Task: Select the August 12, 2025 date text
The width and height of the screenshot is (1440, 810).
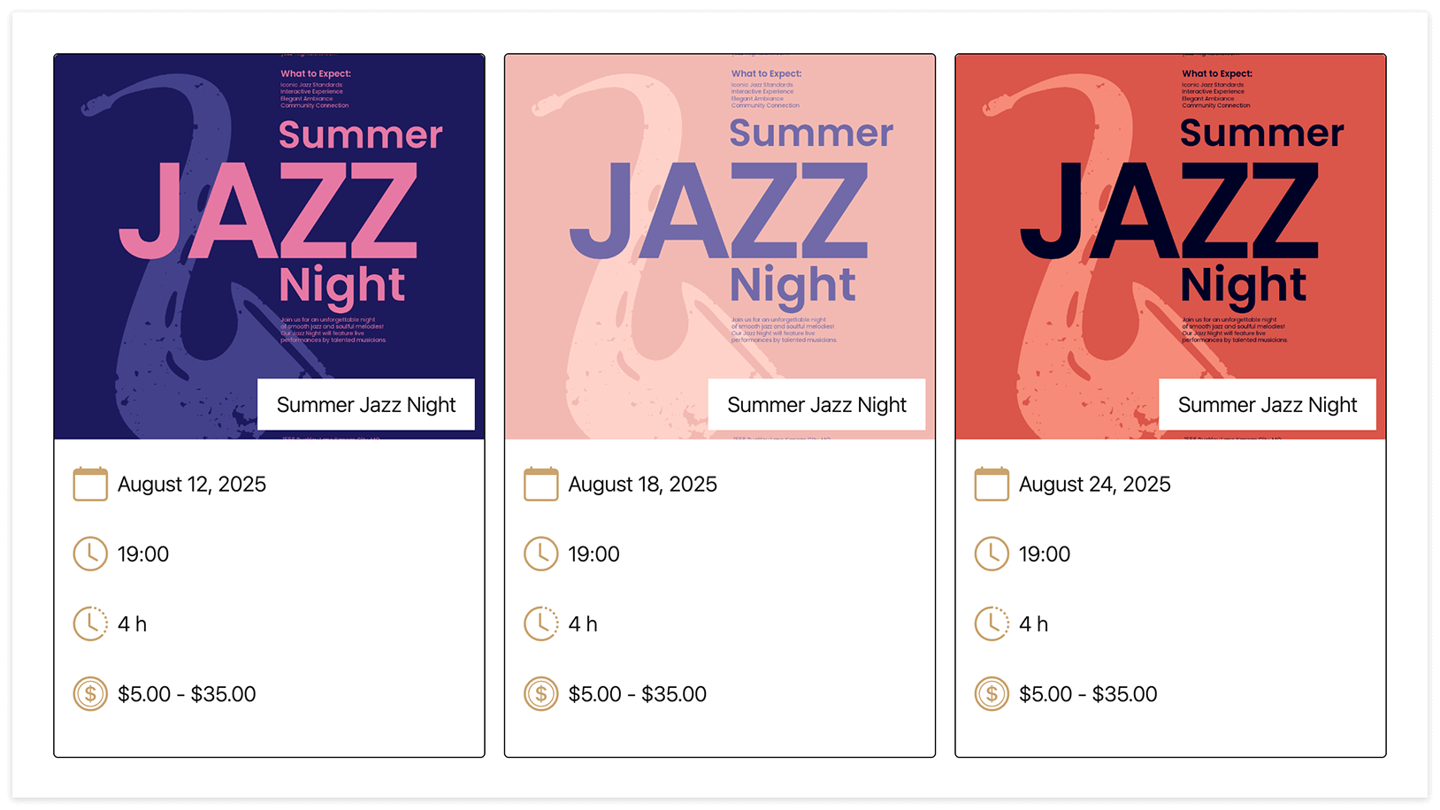Action: tap(192, 485)
